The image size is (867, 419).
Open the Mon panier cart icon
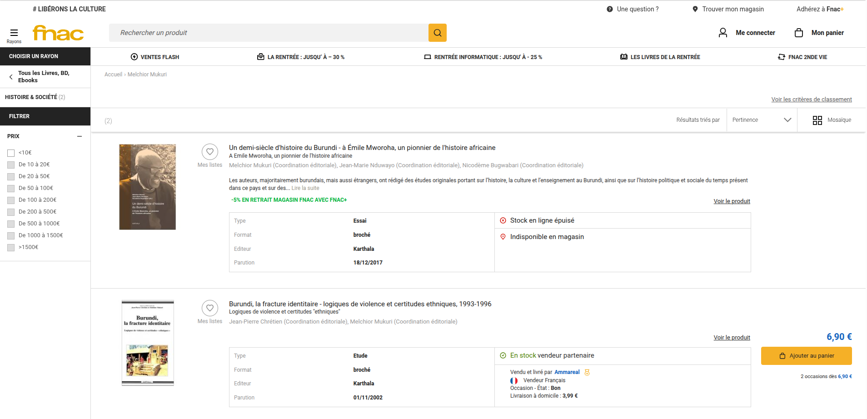pyautogui.click(x=798, y=33)
